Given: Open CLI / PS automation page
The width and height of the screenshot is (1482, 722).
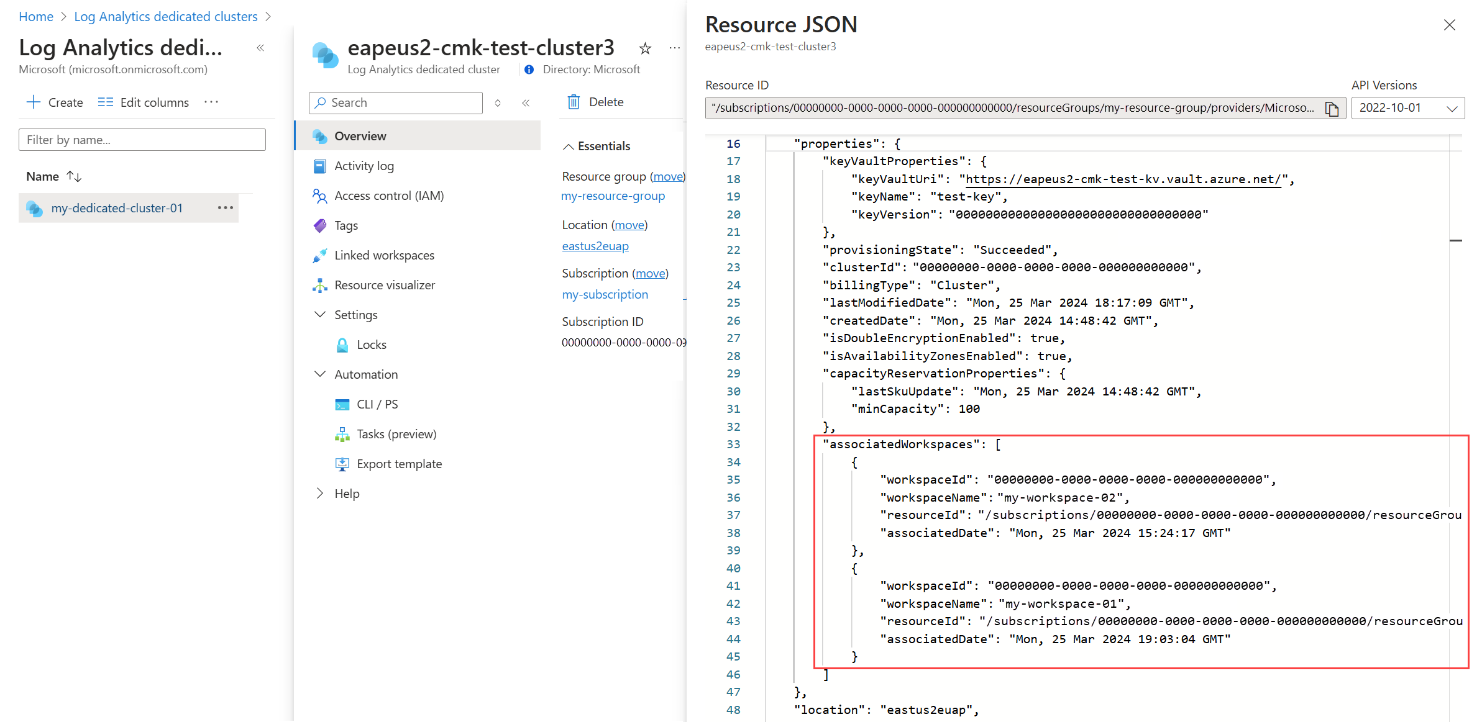Looking at the screenshot, I should pyautogui.click(x=377, y=404).
